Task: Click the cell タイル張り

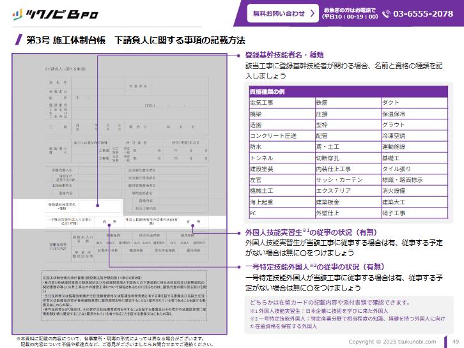Action: [415, 169]
